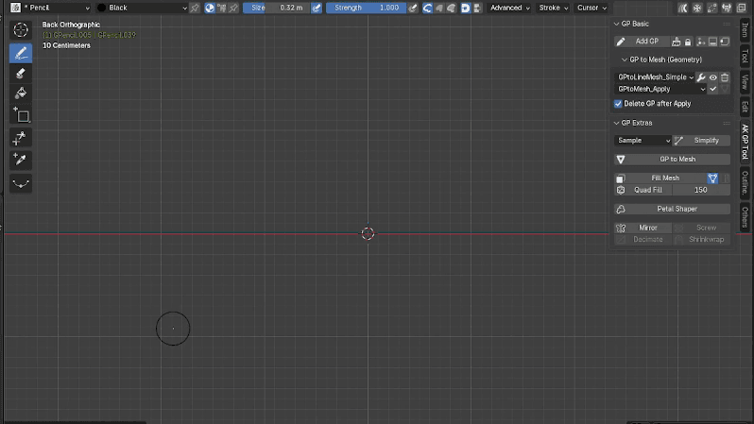Toggle the blue triangle Fill Mesh option
The width and height of the screenshot is (754, 424).
[x=712, y=178]
